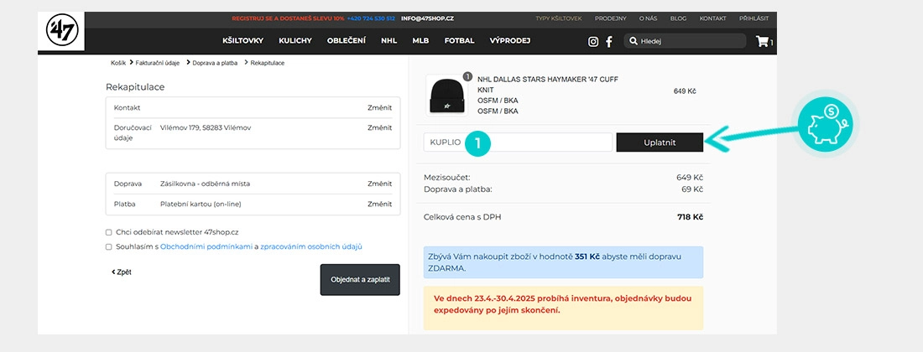This screenshot has width=923, height=352.
Task: Go back using Zpět link
Action: tap(122, 272)
